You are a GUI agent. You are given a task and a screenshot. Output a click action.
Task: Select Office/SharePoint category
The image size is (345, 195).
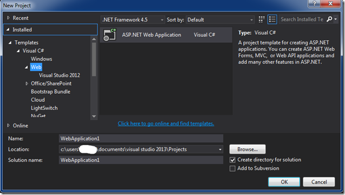pos(51,83)
